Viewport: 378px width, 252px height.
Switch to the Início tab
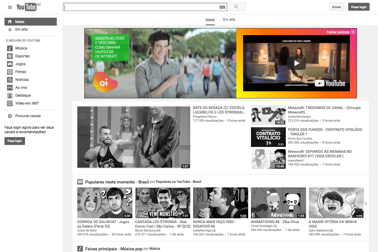pyautogui.click(x=210, y=20)
